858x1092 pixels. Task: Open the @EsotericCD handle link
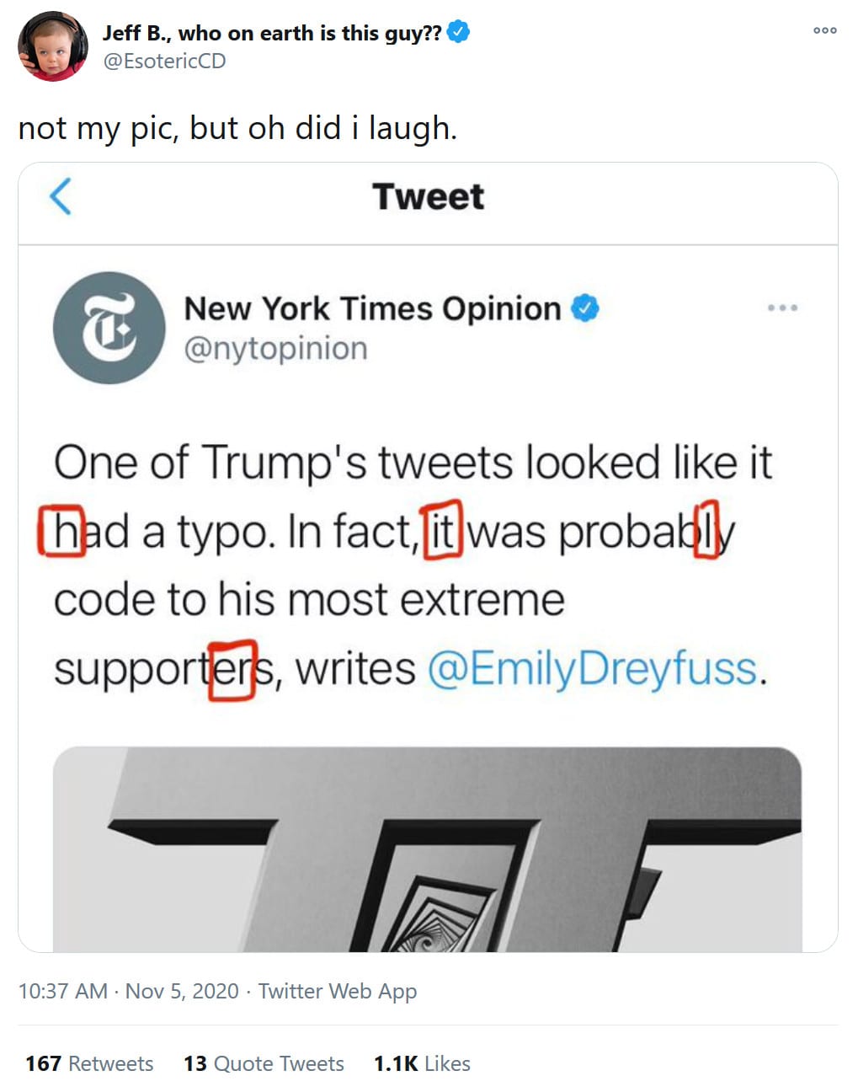click(164, 62)
